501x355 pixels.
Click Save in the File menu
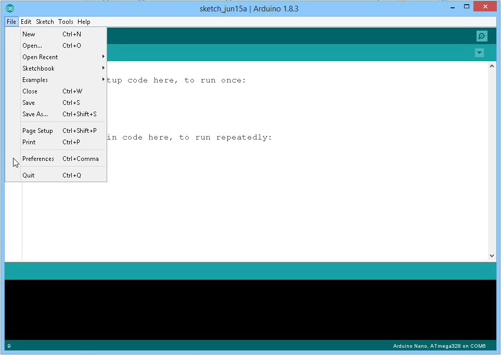[29, 103]
